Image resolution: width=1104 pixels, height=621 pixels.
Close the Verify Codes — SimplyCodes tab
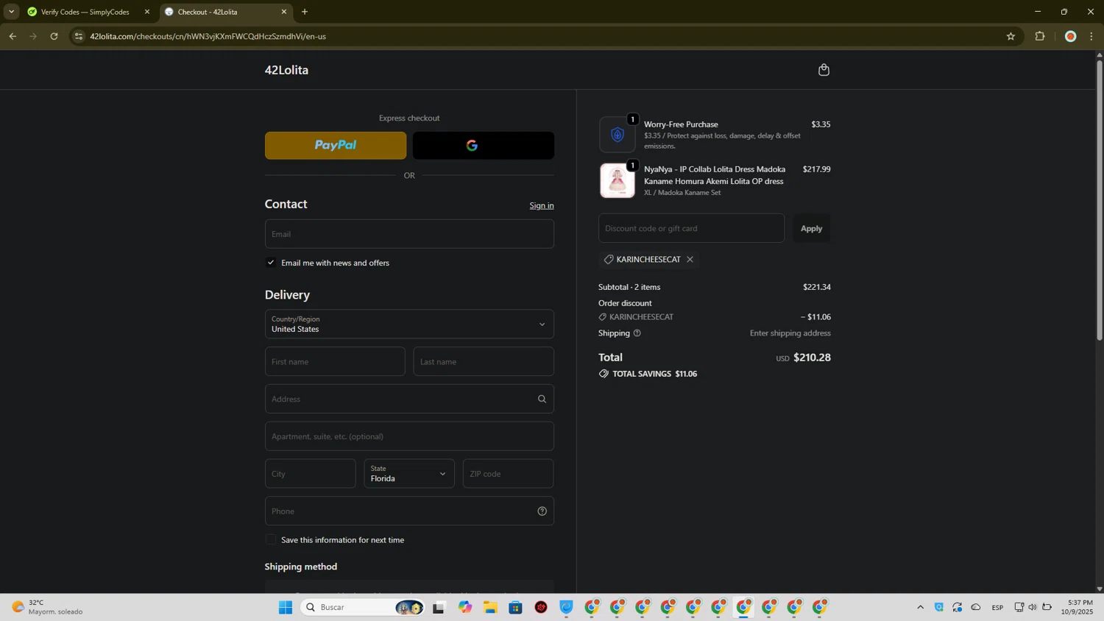point(147,12)
